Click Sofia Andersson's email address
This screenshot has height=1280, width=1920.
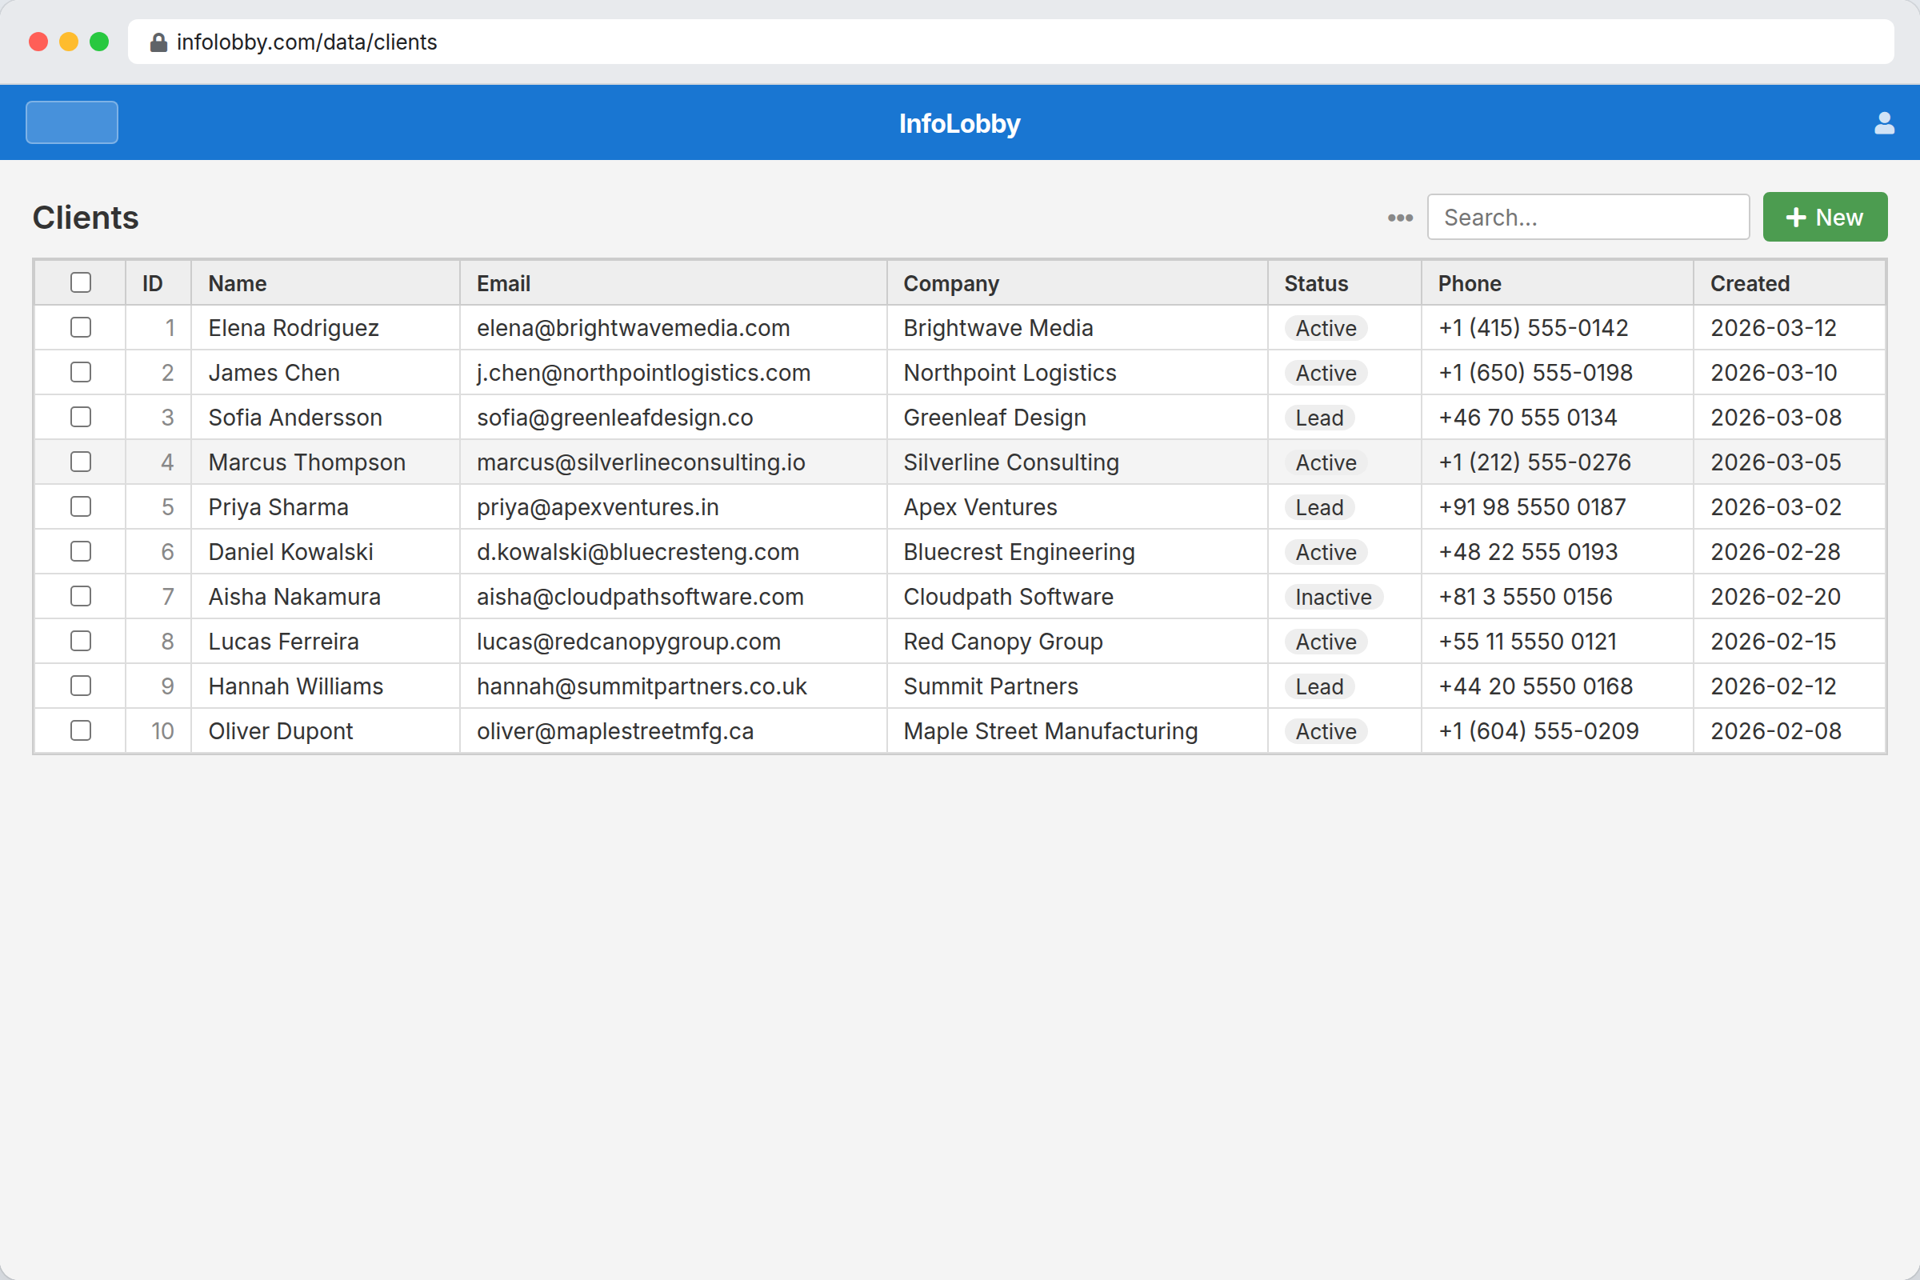614,417
